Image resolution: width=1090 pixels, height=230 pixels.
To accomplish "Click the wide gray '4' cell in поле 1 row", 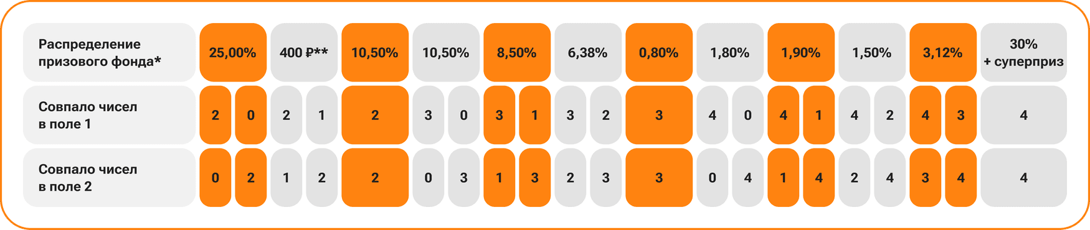I will click(x=1023, y=115).
